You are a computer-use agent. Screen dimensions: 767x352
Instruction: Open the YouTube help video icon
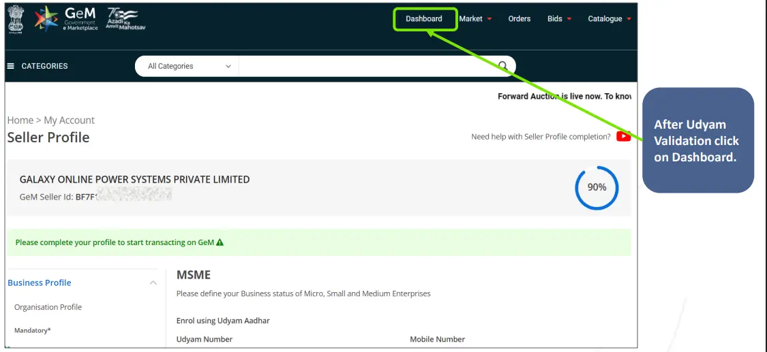(x=623, y=137)
